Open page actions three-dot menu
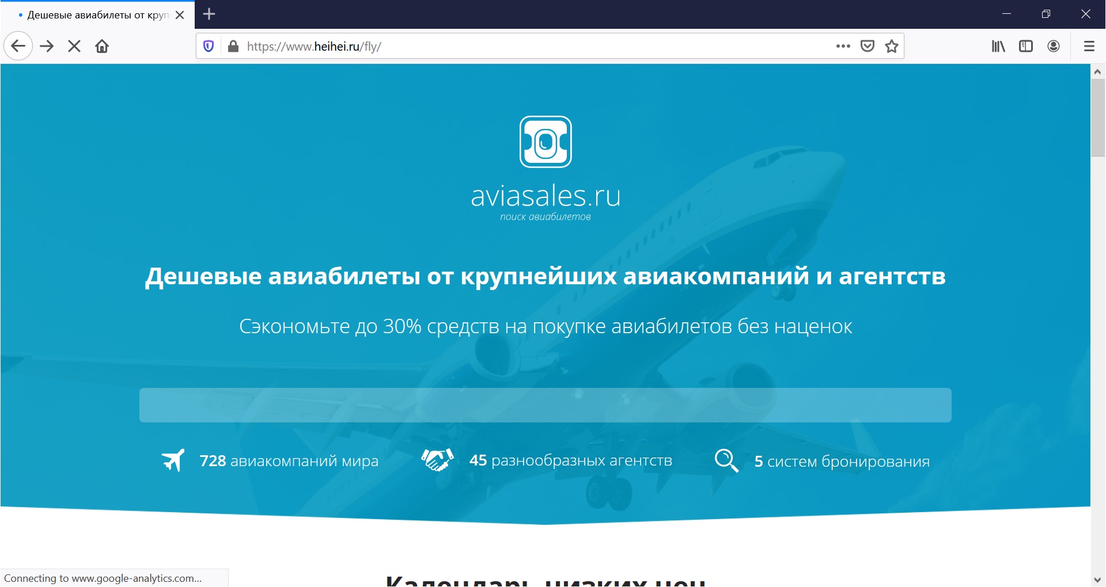 pos(843,46)
